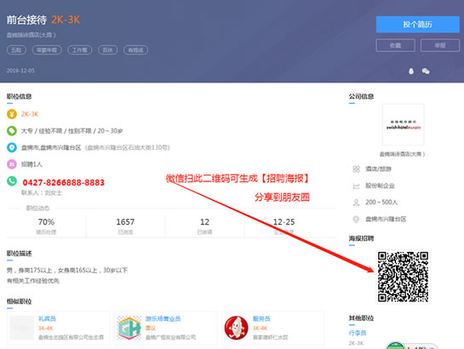Click the report button beside 收藏

tap(440, 45)
